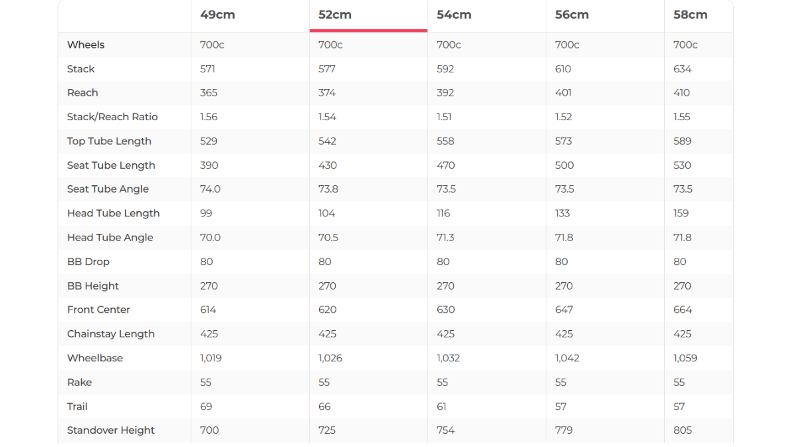Choose the 56cm size column header
Viewport: 795px width, 447px height.
click(x=572, y=15)
